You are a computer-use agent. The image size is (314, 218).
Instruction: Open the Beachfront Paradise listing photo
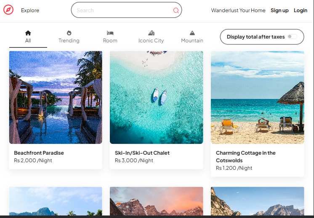pos(56,97)
